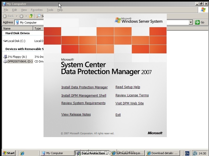Switch to Download details taskbar button

click(x=163, y=153)
